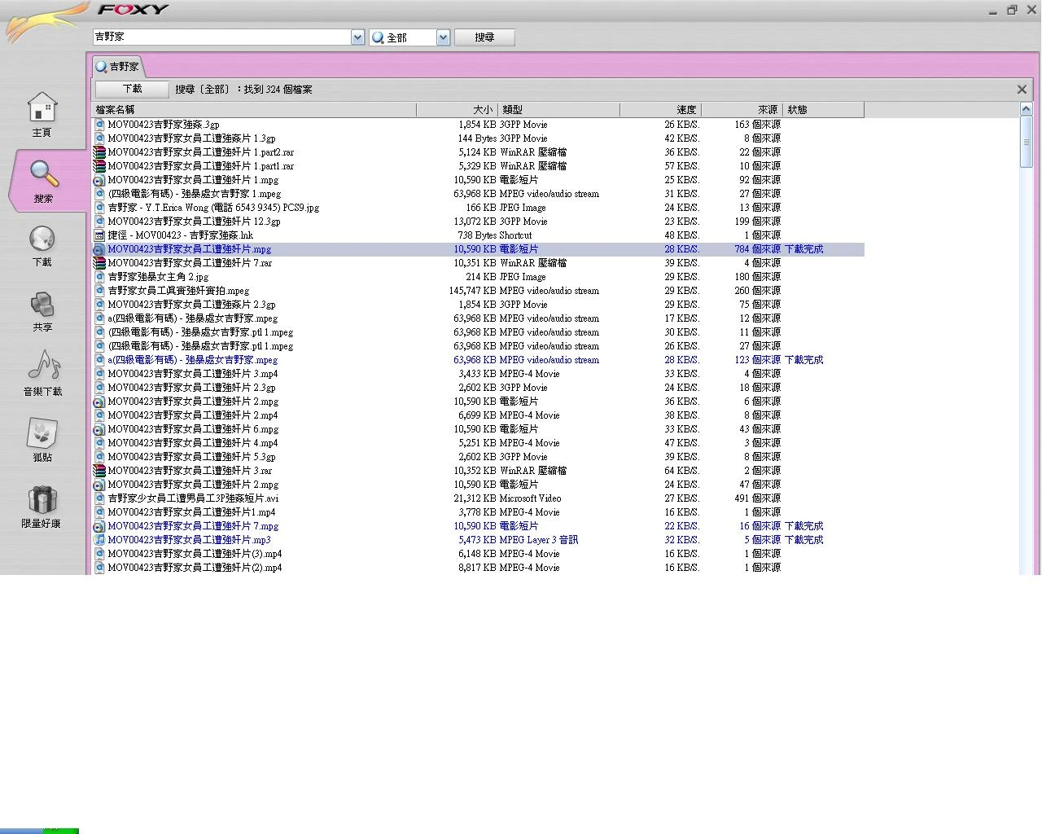The height and width of the screenshot is (834, 1042).
Task: Open the 全部 file type dropdown
Action: (x=443, y=37)
